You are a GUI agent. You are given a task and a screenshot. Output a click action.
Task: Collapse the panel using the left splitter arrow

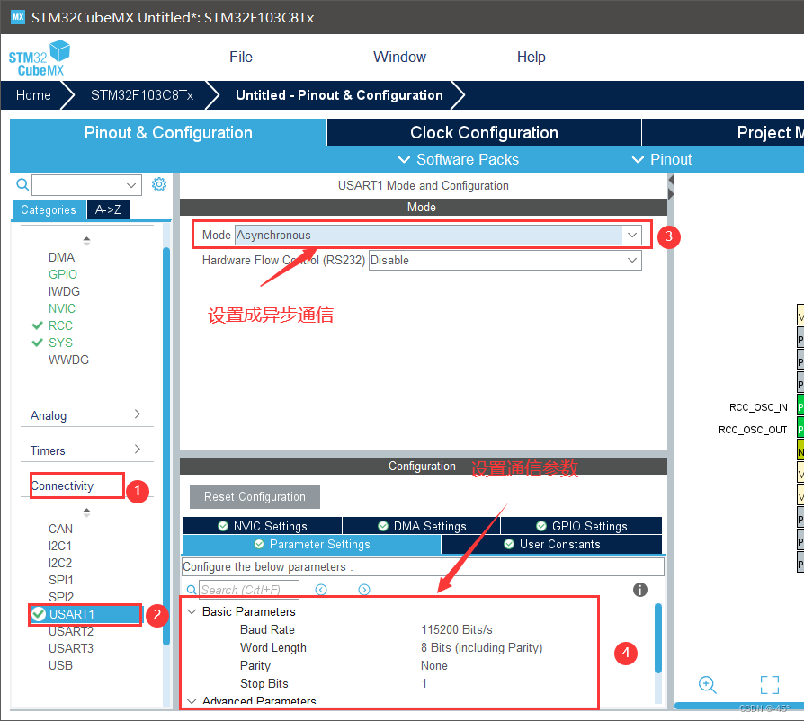671,181
